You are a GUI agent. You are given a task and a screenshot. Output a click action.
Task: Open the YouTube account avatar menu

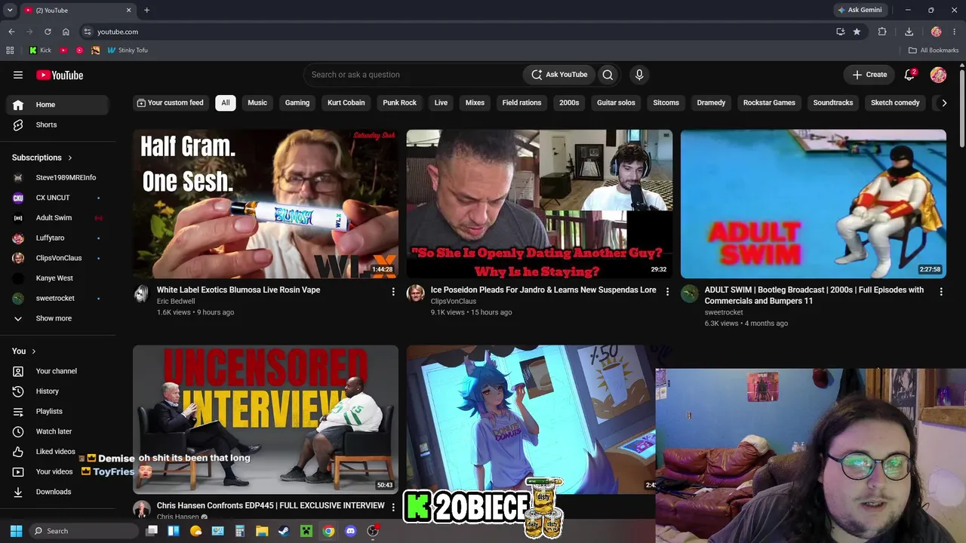click(938, 75)
